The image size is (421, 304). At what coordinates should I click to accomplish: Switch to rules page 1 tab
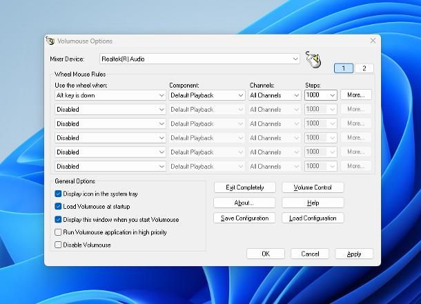(x=344, y=68)
